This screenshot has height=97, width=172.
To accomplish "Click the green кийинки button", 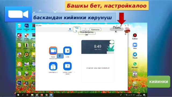I will pos(159,82).
